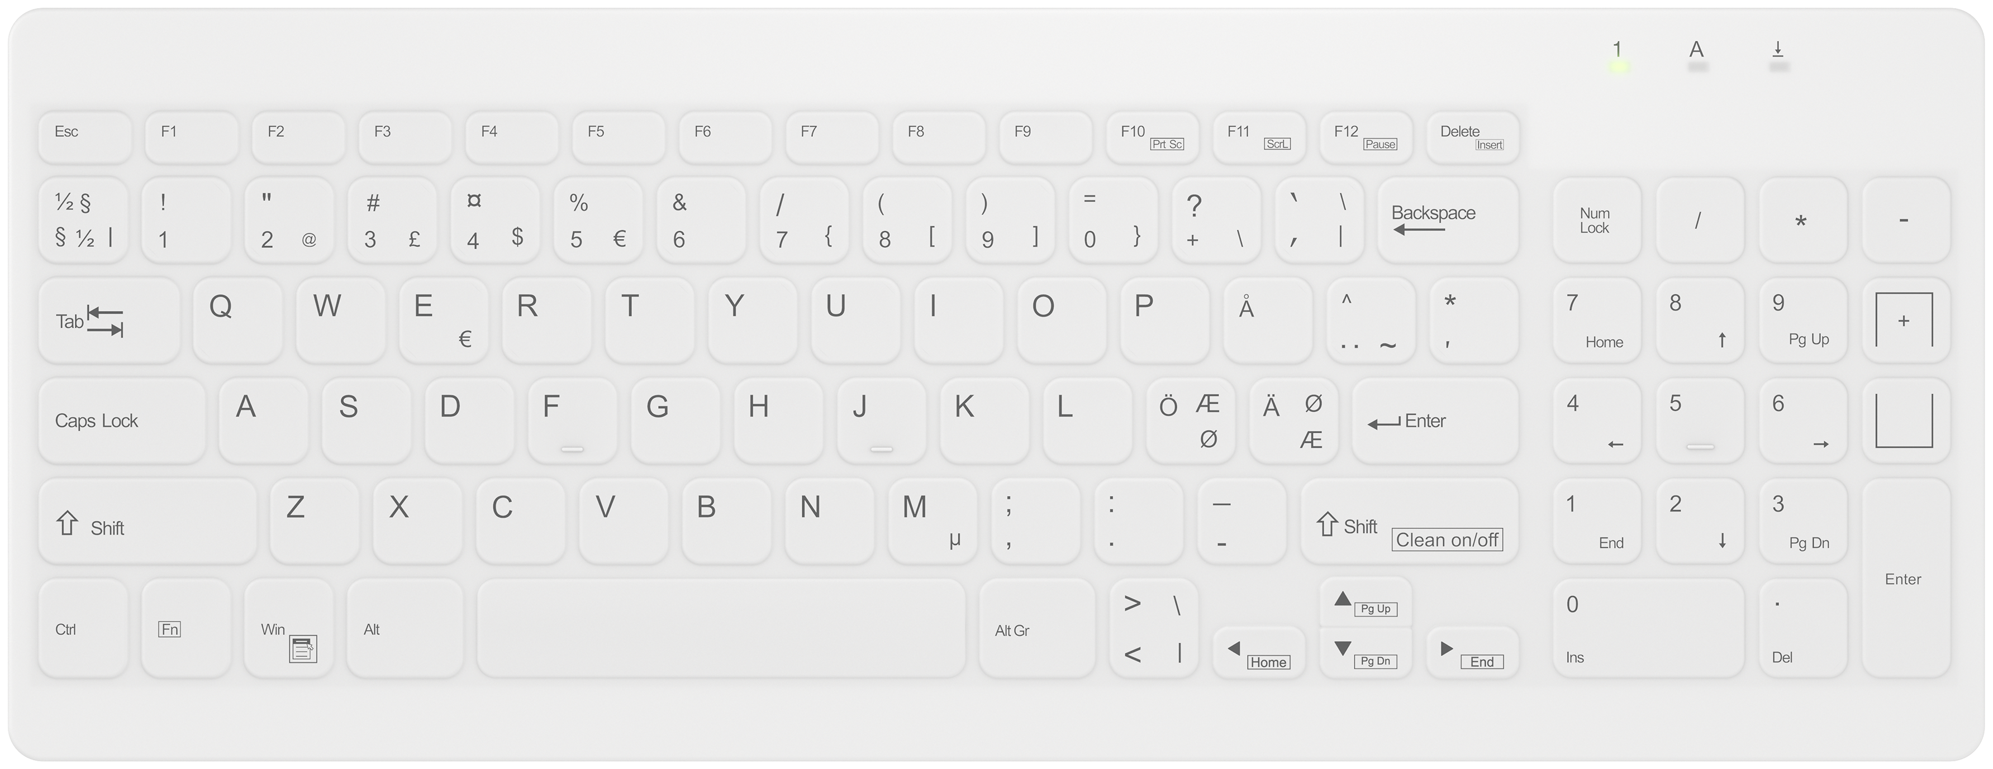Click the Win key with menu icon
Image resolution: width=1993 pixels, height=769 pixels.
[x=288, y=628]
